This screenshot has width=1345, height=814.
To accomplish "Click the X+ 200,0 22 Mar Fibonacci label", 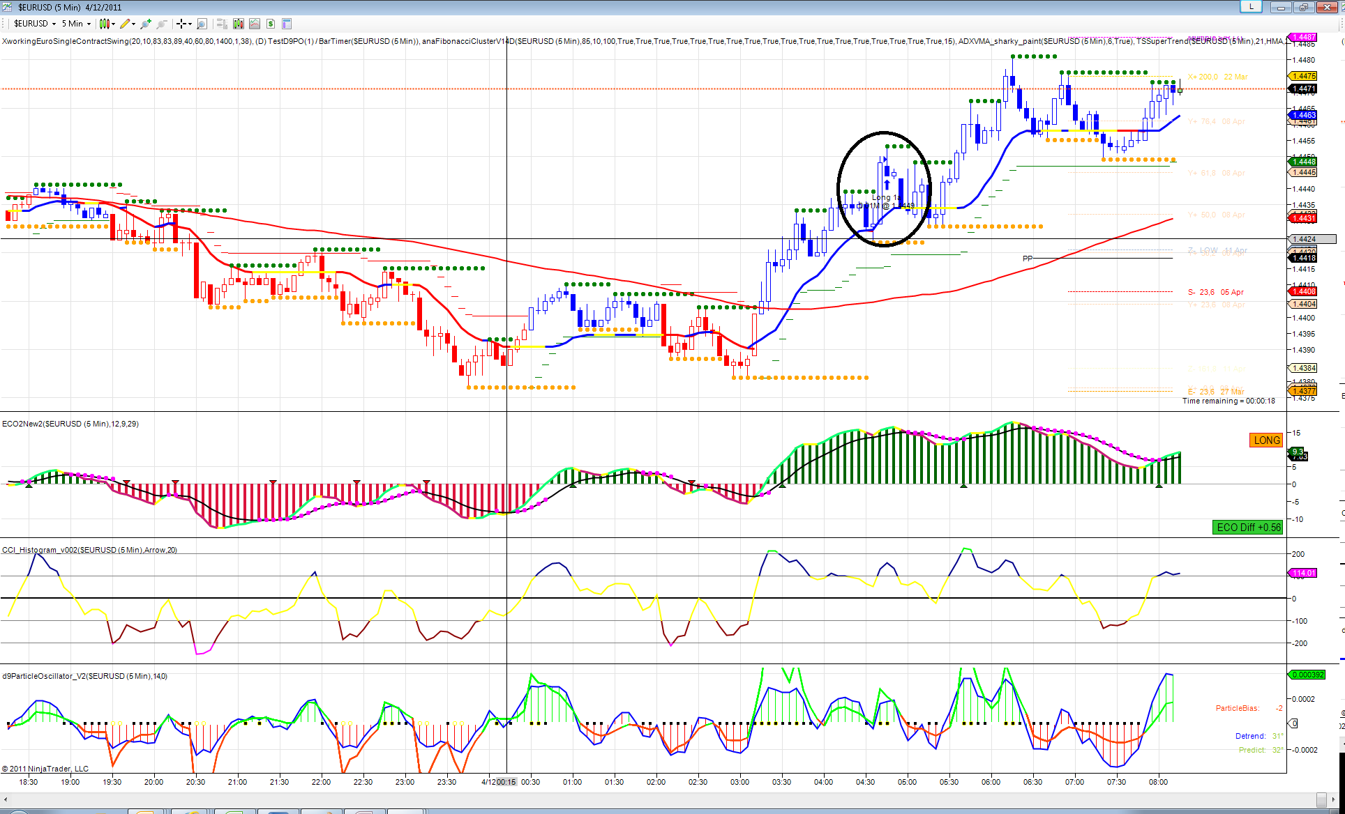I will coord(1218,77).
